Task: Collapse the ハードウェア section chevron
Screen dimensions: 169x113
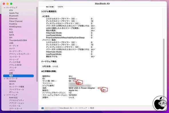Action: pos(5,8)
